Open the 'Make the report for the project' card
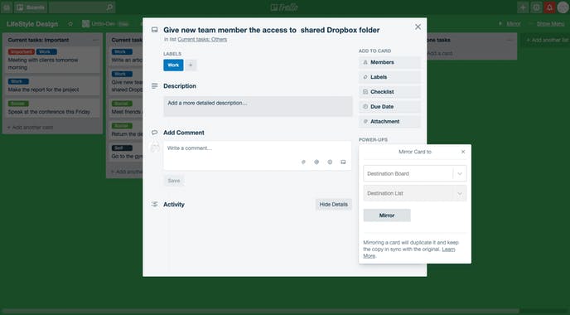The width and height of the screenshot is (570, 315). click(53, 86)
